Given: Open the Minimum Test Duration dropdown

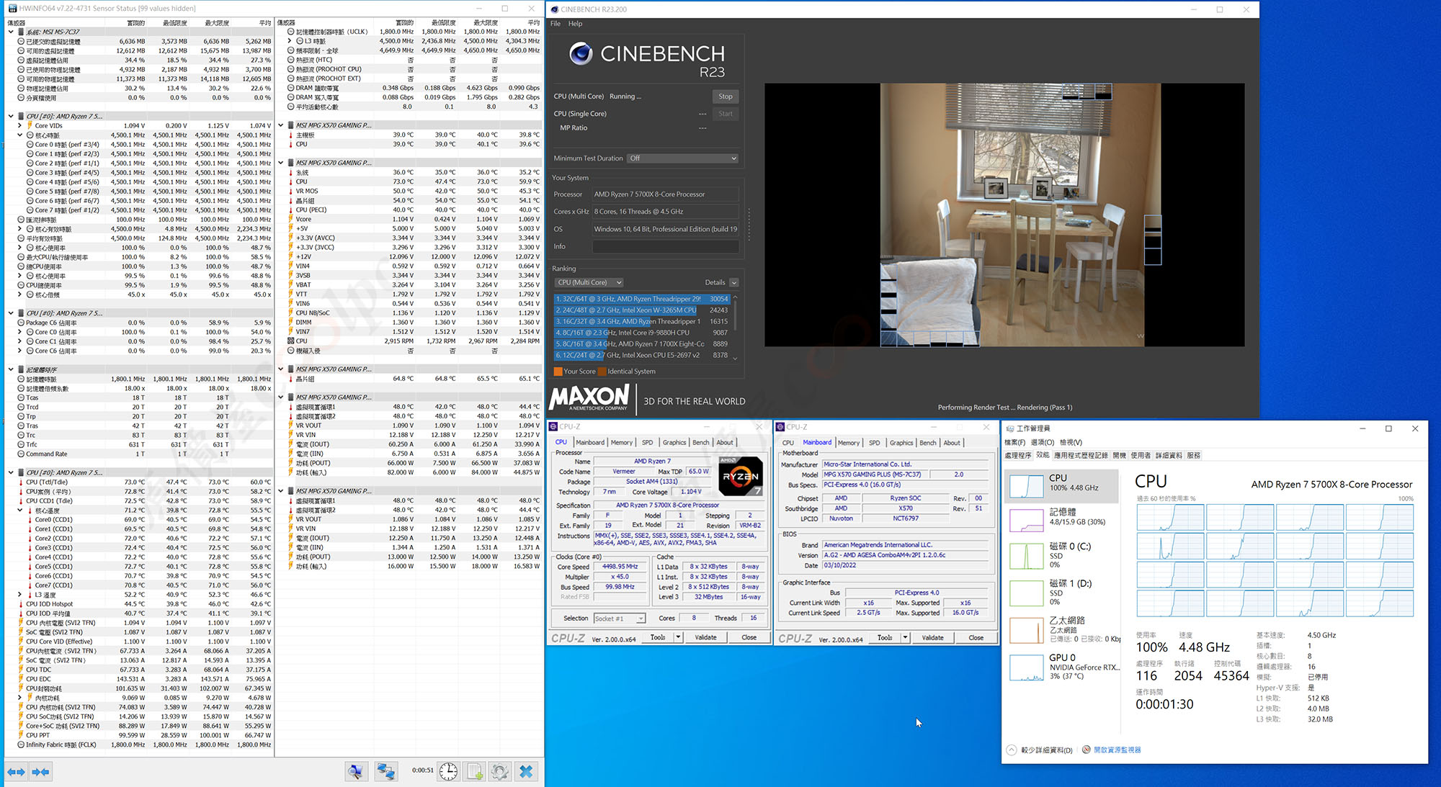Looking at the screenshot, I should click(682, 158).
